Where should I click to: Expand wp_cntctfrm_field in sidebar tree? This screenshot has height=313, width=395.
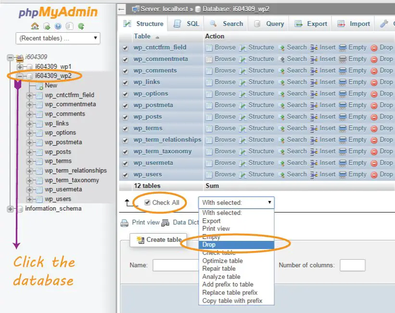coord(29,96)
